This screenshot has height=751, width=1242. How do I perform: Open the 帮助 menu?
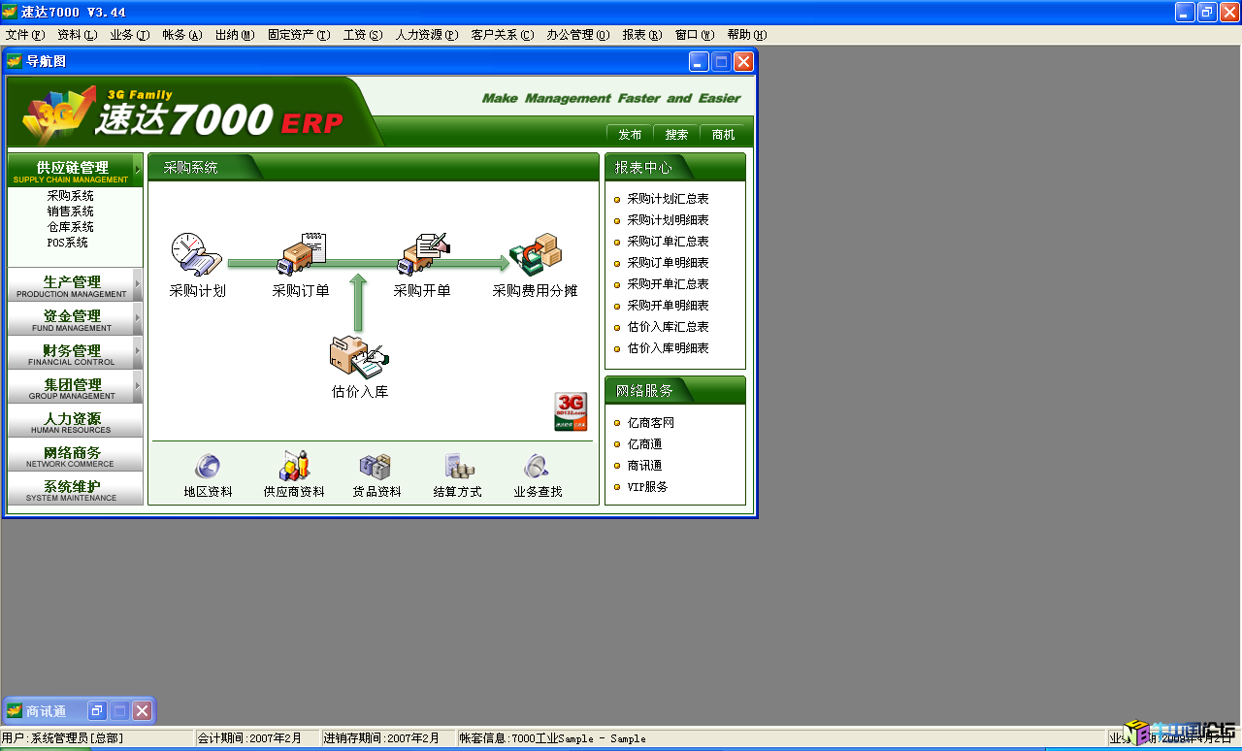point(747,35)
